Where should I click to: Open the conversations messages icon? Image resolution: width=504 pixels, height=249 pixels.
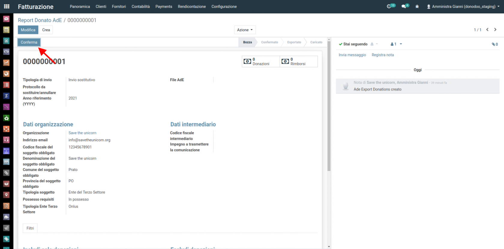point(405,6)
